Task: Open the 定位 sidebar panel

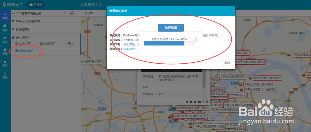Action: tap(5, 75)
